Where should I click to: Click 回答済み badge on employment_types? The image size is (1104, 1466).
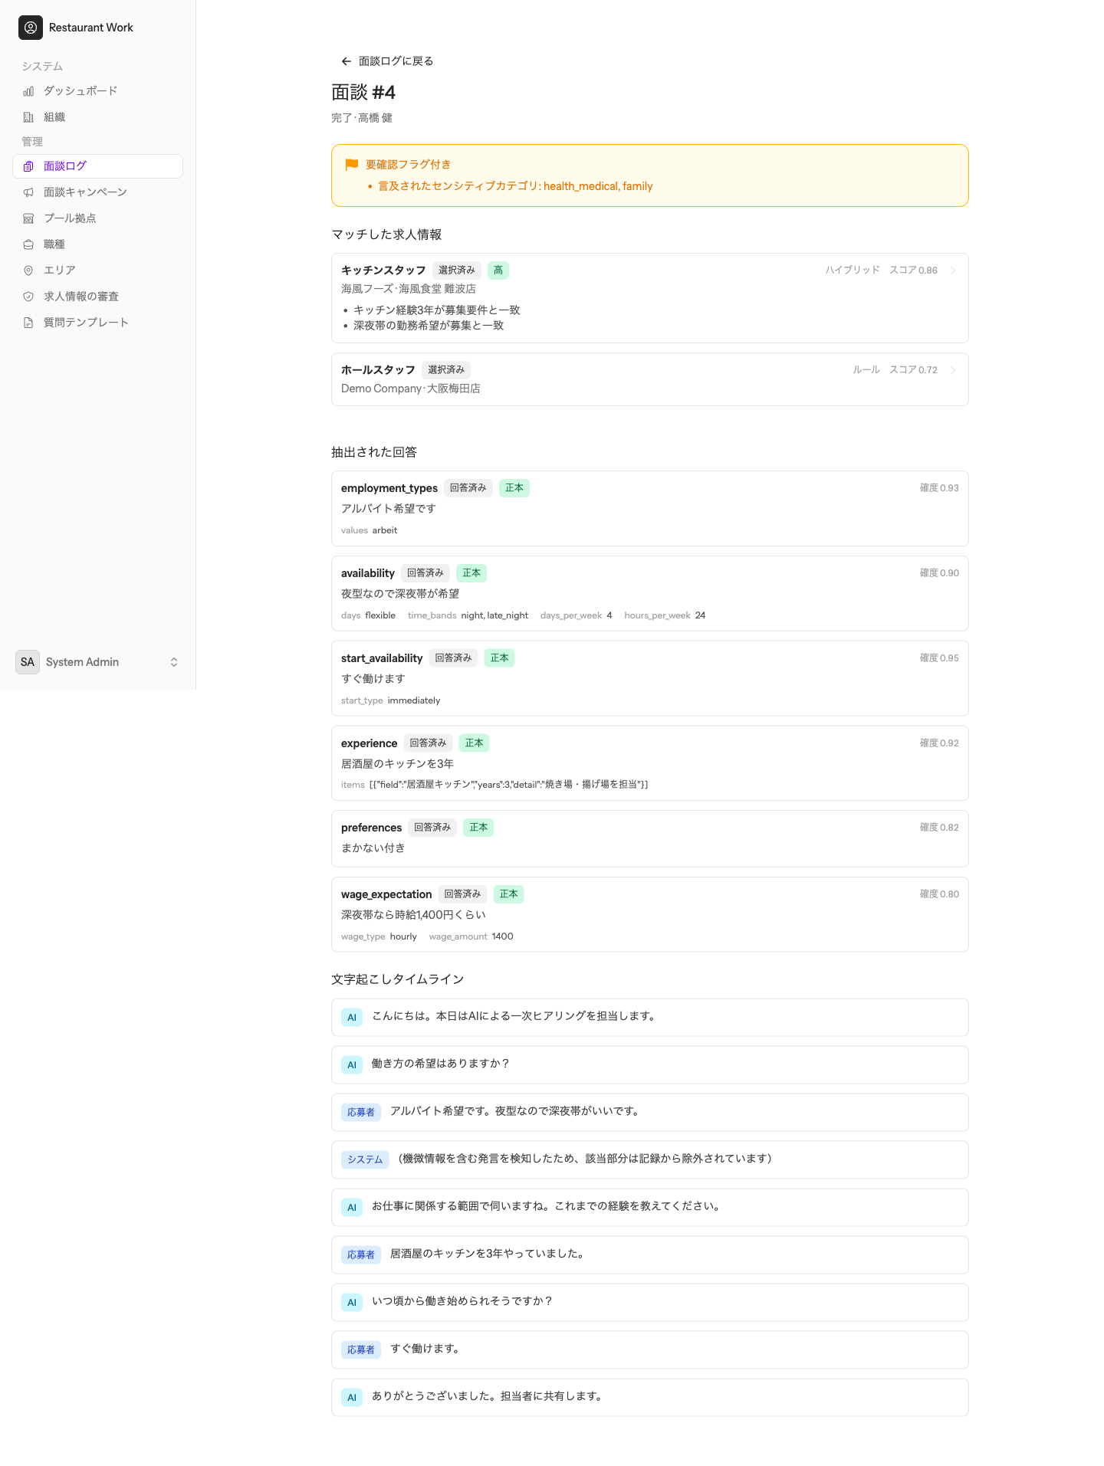tap(468, 488)
